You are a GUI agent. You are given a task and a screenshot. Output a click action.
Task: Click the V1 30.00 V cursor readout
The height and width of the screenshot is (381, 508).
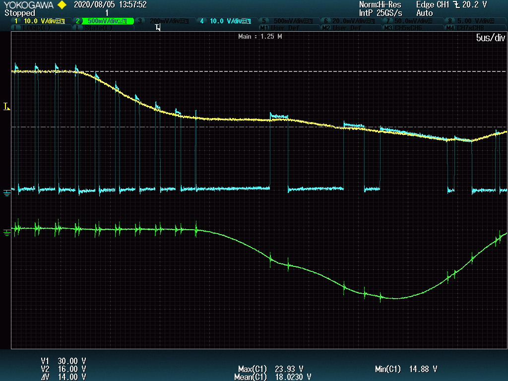(x=63, y=361)
